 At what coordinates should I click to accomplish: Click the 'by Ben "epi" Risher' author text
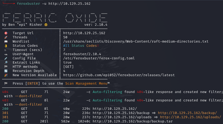22,25
